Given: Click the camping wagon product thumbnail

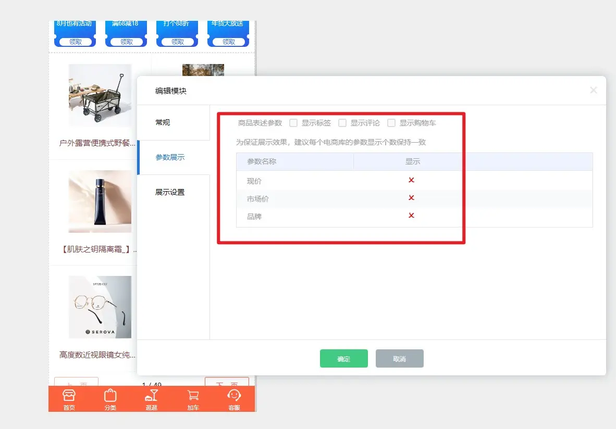Looking at the screenshot, I should coord(100,95).
